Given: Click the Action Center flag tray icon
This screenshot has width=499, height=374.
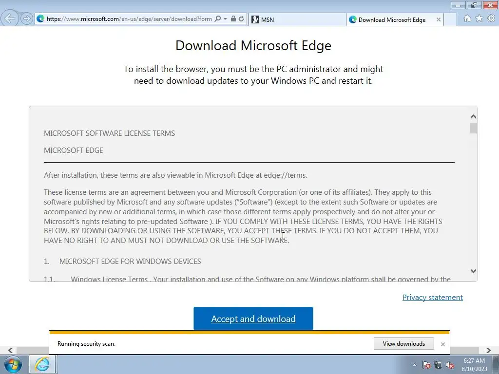Looking at the screenshot, I should [426, 365].
